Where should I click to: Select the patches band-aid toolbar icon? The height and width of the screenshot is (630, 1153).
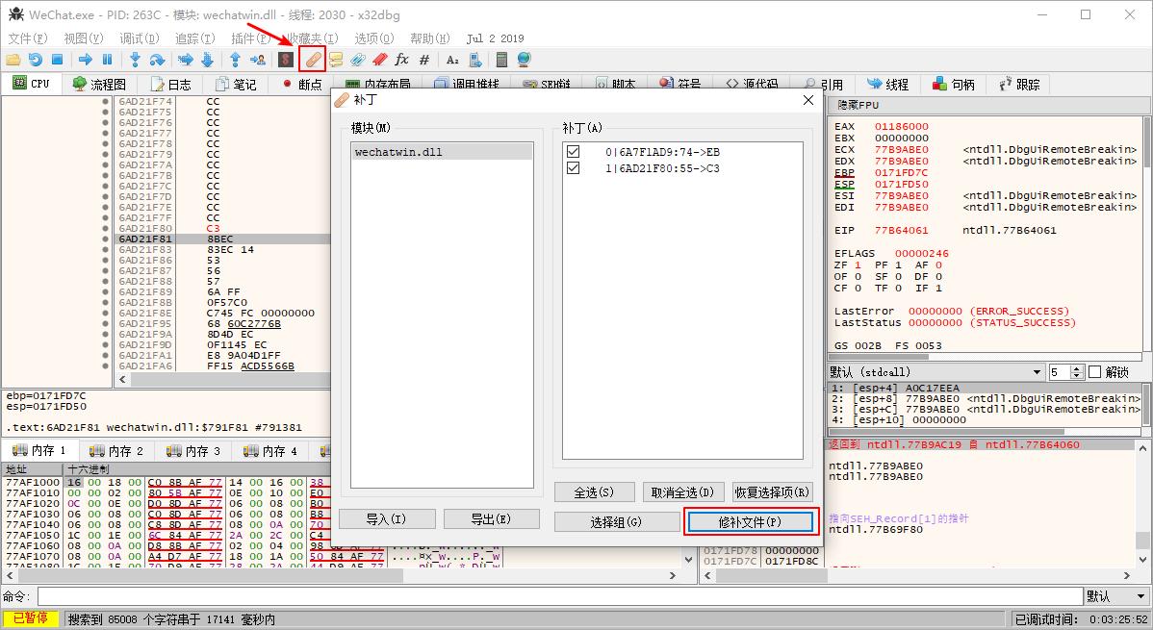point(313,59)
